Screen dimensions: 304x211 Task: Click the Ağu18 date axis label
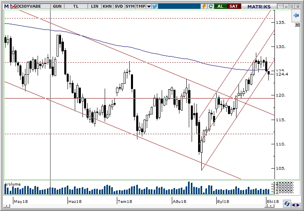(179, 201)
